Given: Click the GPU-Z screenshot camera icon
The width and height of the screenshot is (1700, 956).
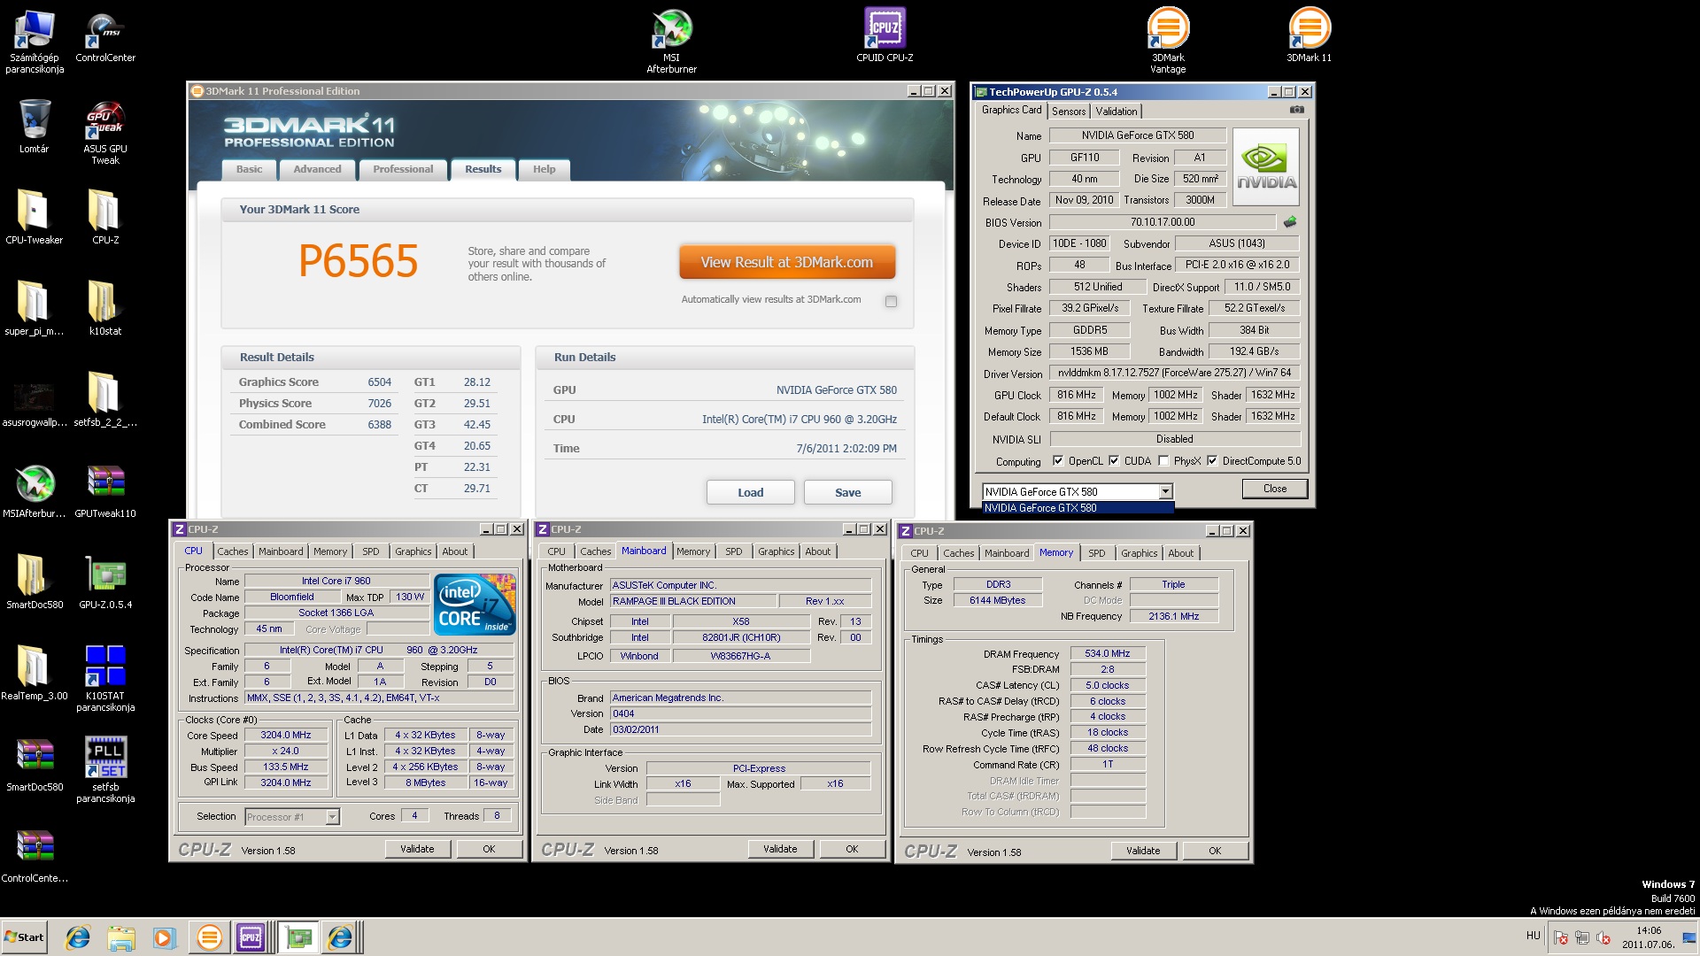Looking at the screenshot, I should coord(1296,110).
